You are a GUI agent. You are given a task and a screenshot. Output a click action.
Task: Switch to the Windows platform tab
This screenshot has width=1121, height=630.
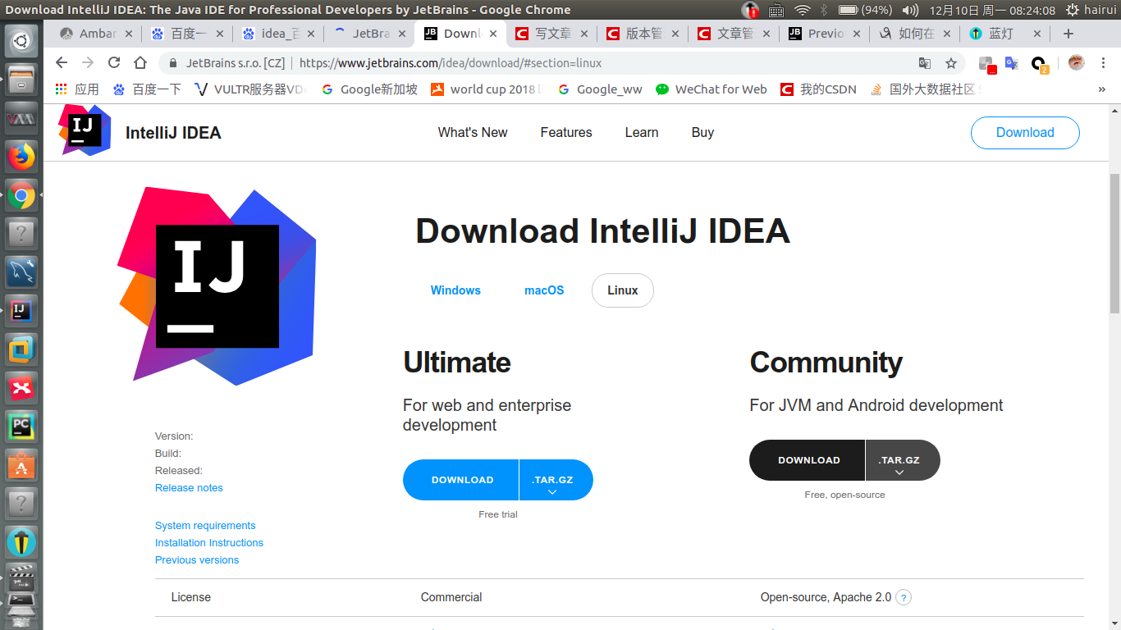(455, 290)
